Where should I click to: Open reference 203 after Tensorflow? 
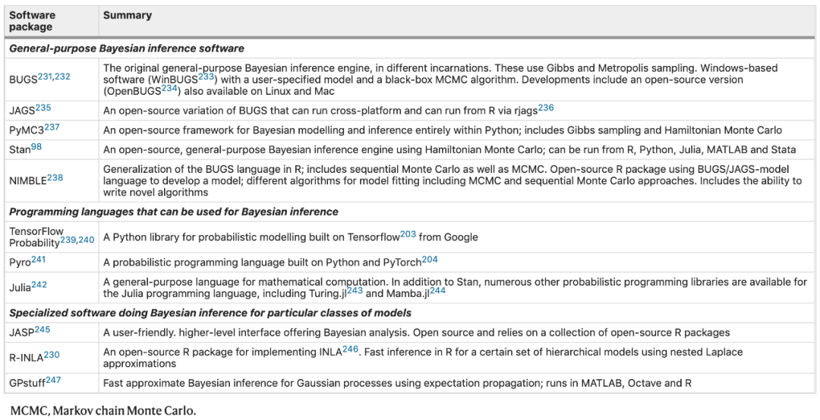pos(408,234)
